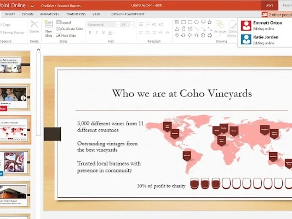Select the left block arrow shape

pyautogui.click(x=190, y=35)
